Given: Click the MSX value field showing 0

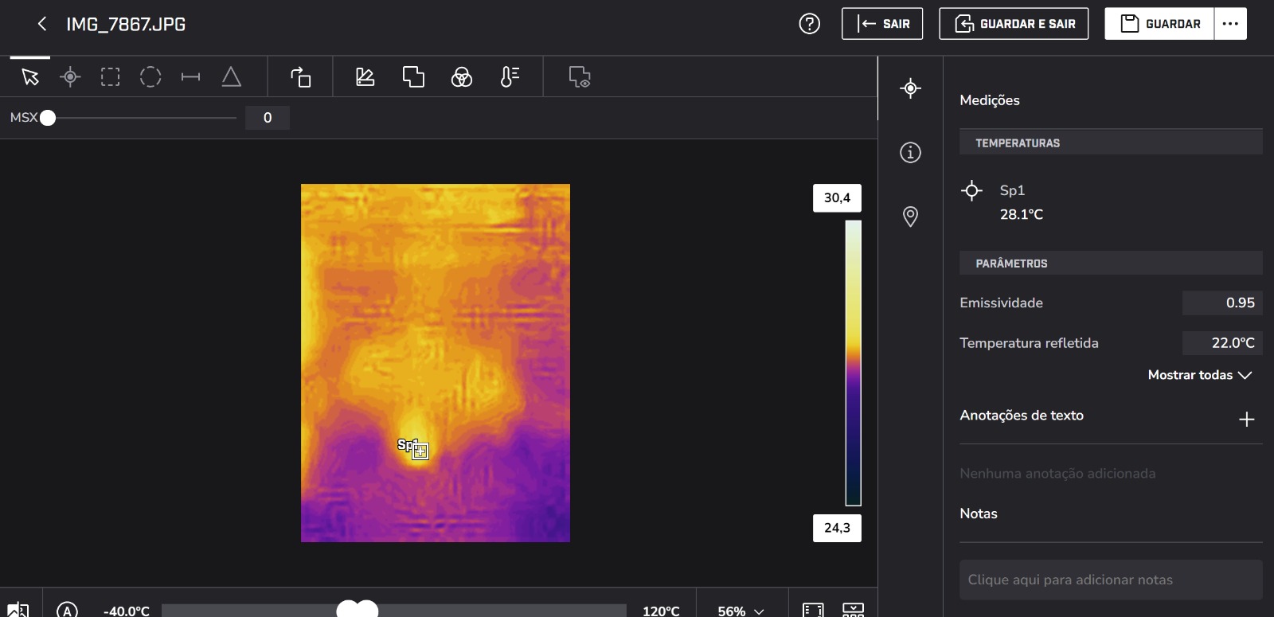Looking at the screenshot, I should pyautogui.click(x=268, y=118).
